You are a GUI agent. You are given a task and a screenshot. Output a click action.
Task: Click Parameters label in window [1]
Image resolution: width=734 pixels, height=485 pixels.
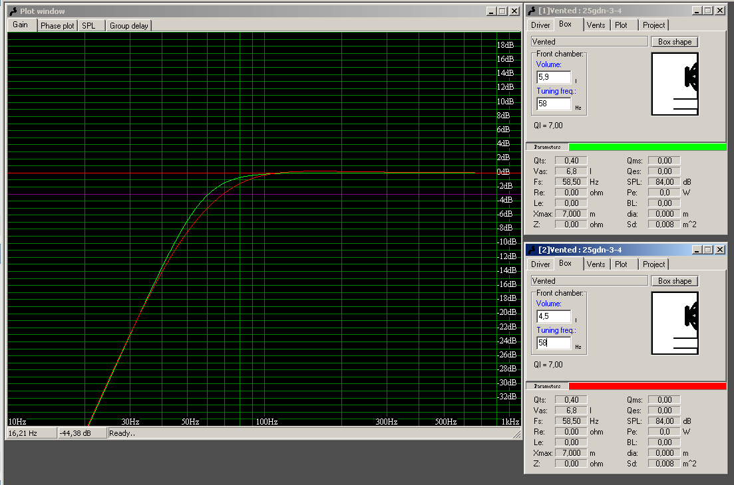547,147
